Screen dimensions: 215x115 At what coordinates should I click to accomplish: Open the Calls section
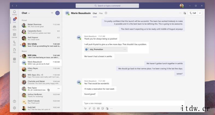[14, 43]
